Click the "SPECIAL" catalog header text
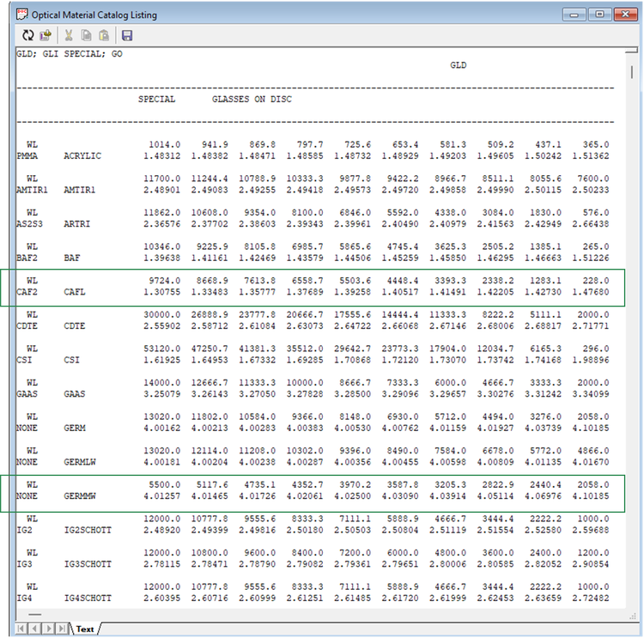The width and height of the screenshot is (644, 638). pos(156,99)
